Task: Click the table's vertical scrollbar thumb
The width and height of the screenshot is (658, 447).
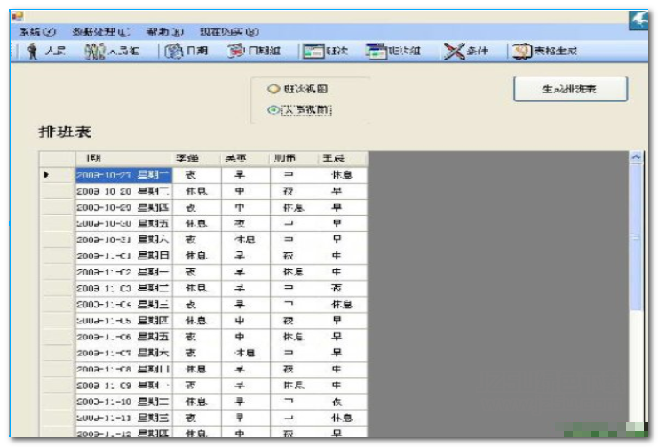Action: point(636,237)
